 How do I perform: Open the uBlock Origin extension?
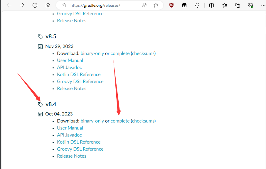coord(171,5)
